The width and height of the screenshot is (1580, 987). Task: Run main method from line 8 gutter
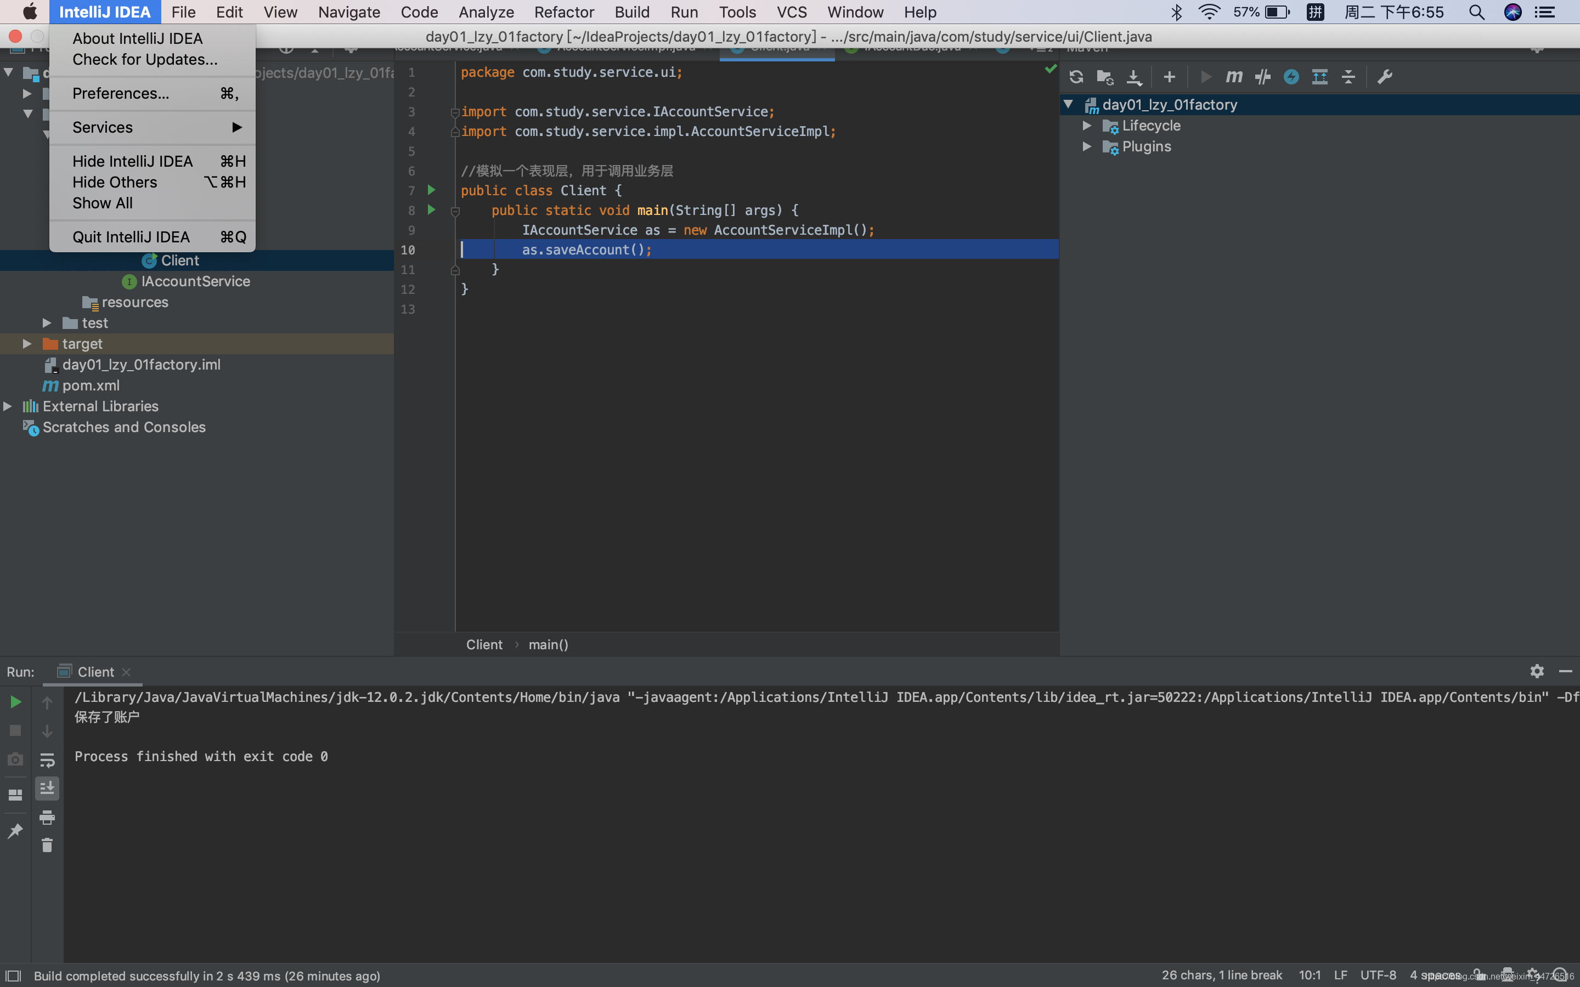pyautogui.click(x=432, y=209)
